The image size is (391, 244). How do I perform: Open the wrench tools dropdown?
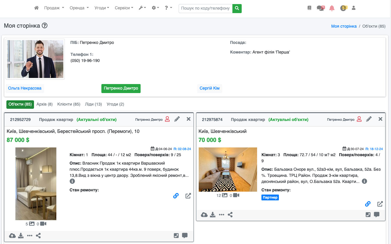[142, 8]
